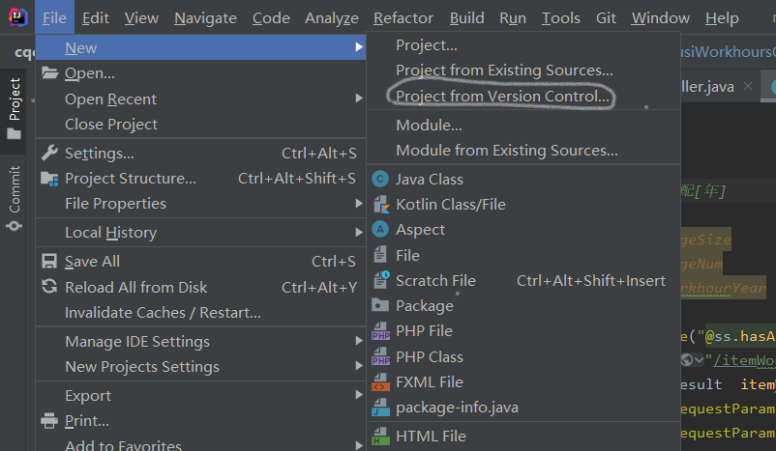Click the FXML File icon

(x=380, y=381)
